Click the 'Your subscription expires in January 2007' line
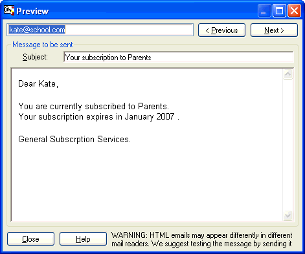The width and height of the screenshot is (305, 254). tap(98, 116)
